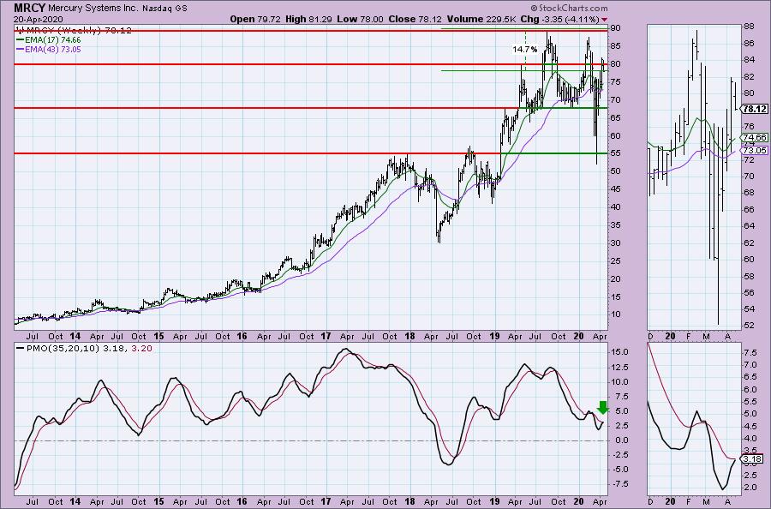This screenshot has height=509, width=771.
Task: Select the 20-Apr-2020 chart date
Action: point(39,20)
